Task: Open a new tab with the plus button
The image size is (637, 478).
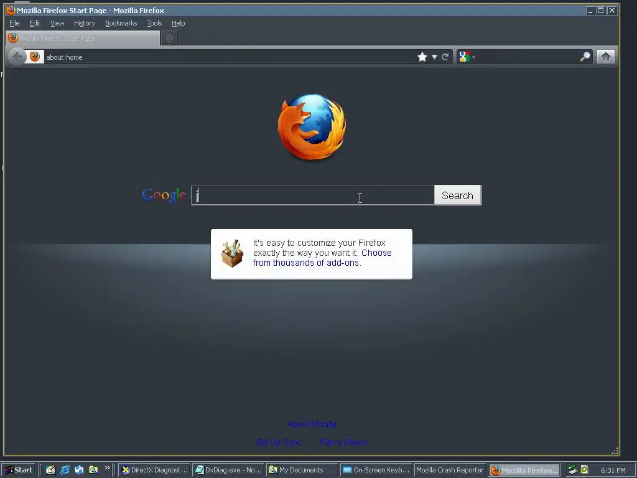Action: coord(169,38)
